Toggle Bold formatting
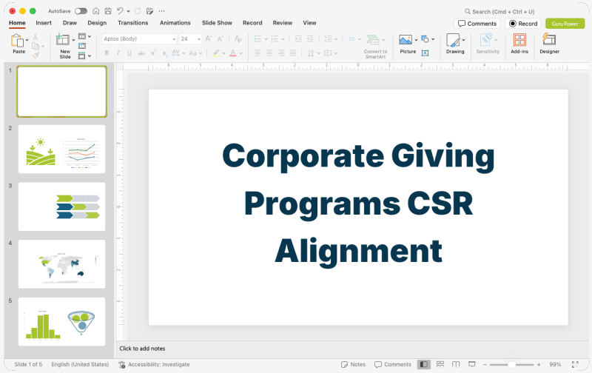Image resolution: width=592 pixels, height=373 pixels. pos(107,53)
